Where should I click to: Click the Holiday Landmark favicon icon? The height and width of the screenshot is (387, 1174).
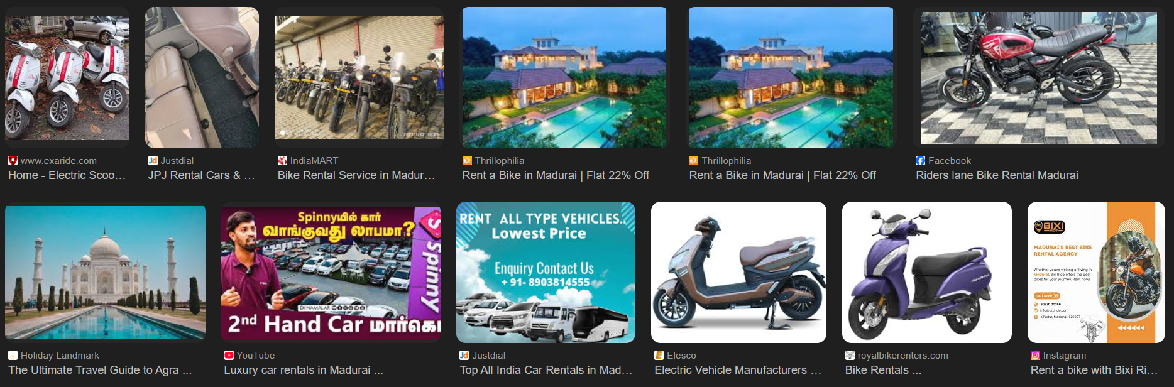click(x=13, y=356)
